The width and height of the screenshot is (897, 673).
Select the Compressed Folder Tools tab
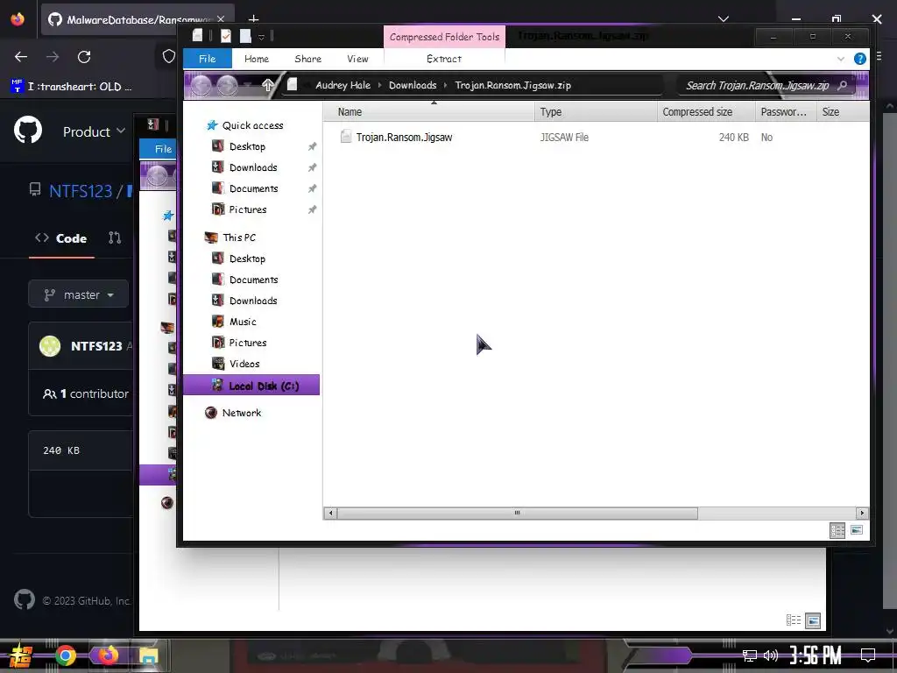click(444, 37)
